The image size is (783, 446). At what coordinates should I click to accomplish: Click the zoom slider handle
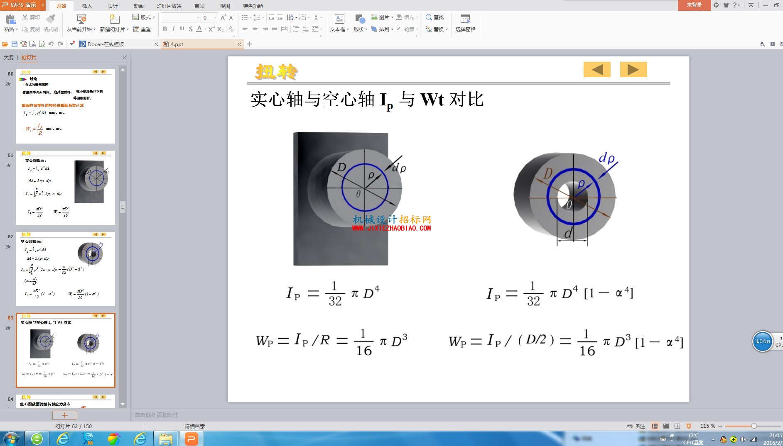(754, 426)
